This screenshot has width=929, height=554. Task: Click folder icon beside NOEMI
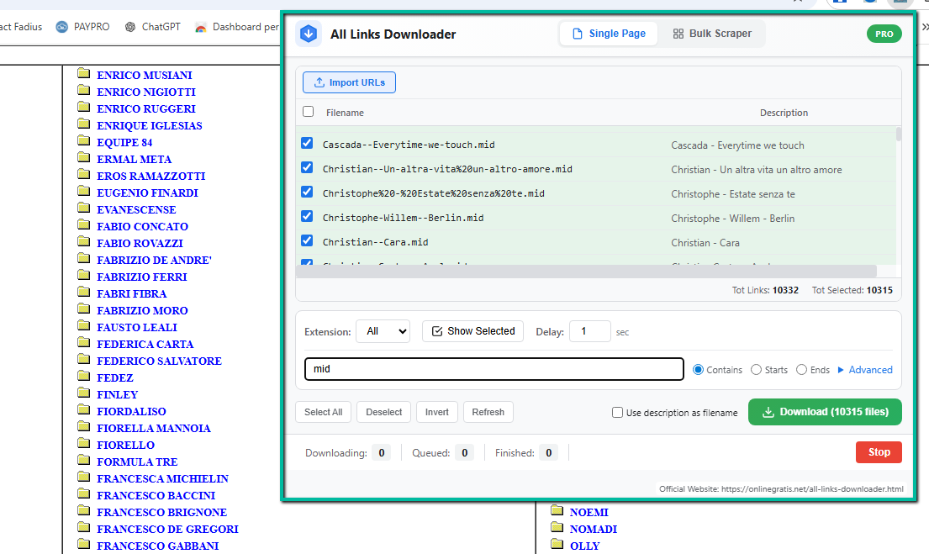(557, 510)
